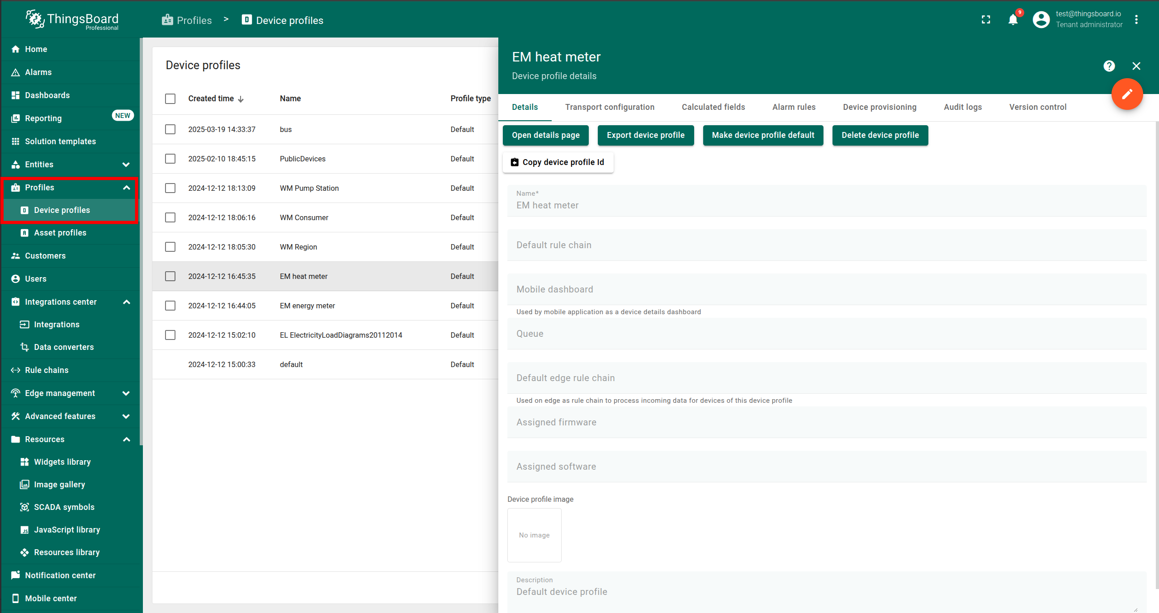Open the notifications bell
The image size is (1159, 613).
pos(1012,19)
